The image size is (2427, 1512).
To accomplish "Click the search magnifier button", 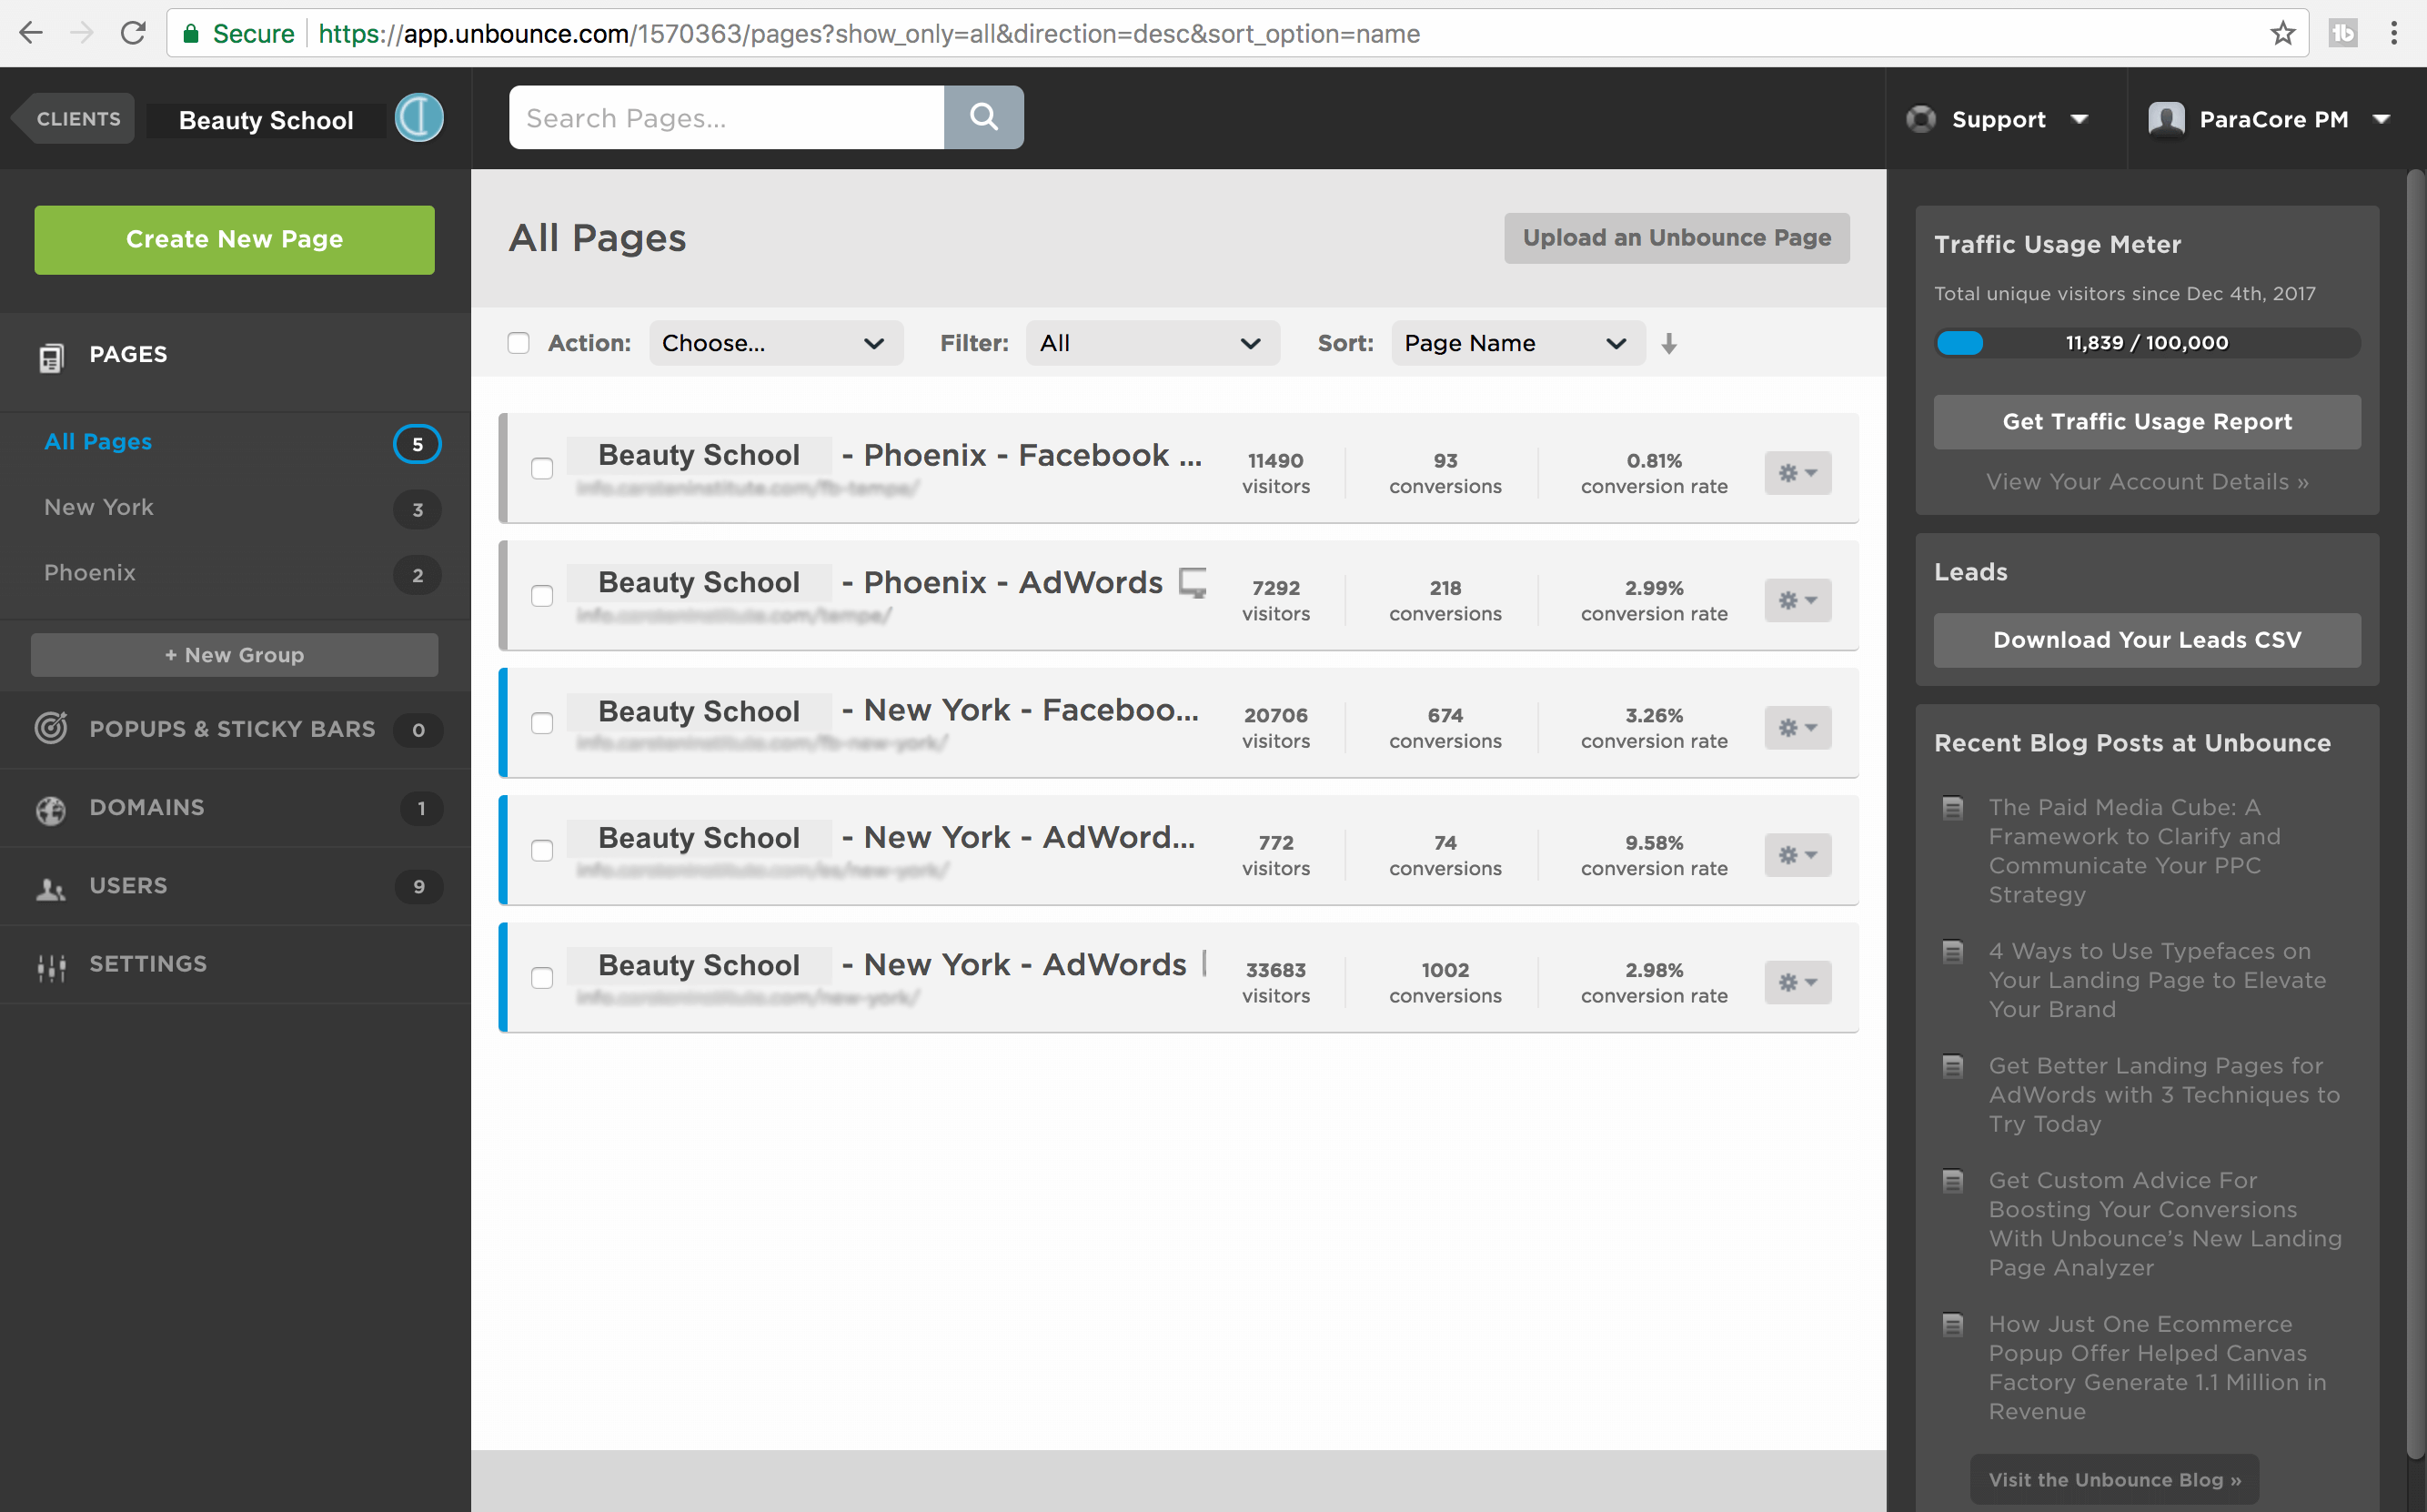I will (x=983, y=117).
